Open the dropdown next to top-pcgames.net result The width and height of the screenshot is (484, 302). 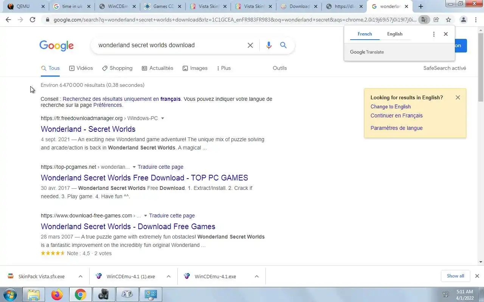pos(134,167)
